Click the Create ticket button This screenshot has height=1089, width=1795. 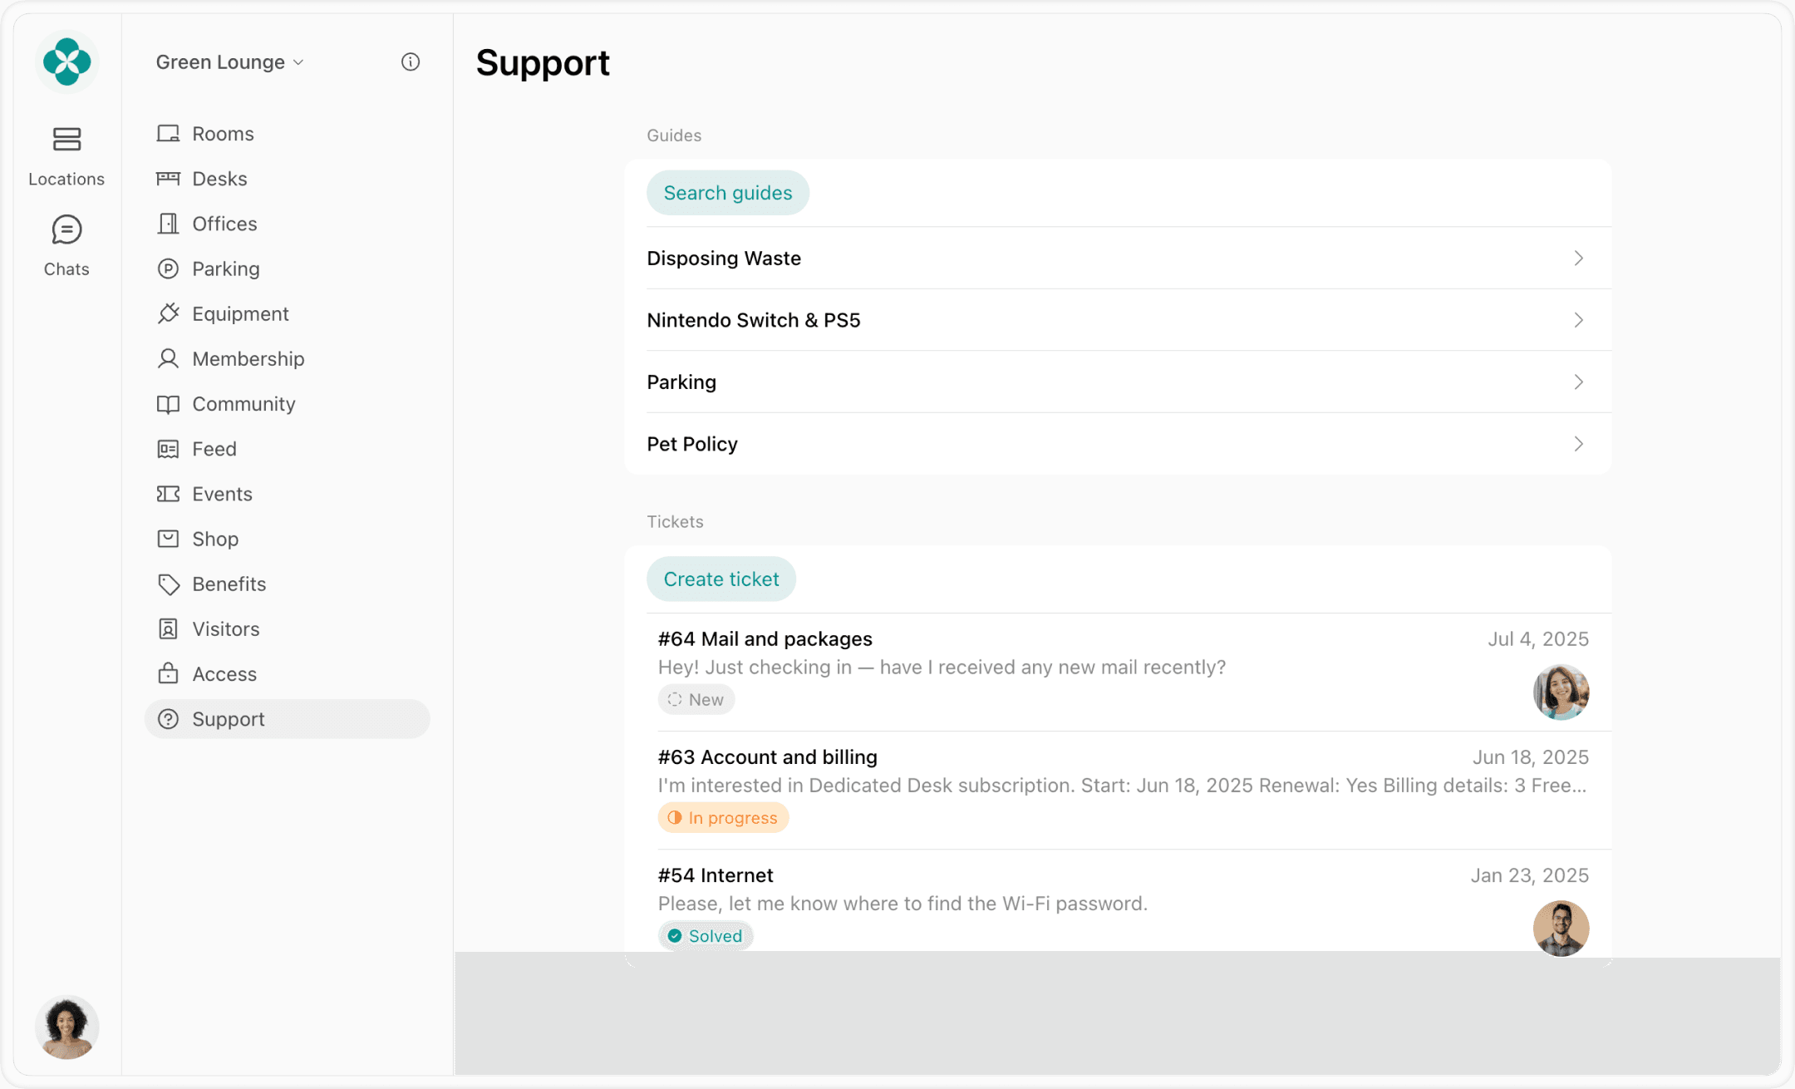720,579
